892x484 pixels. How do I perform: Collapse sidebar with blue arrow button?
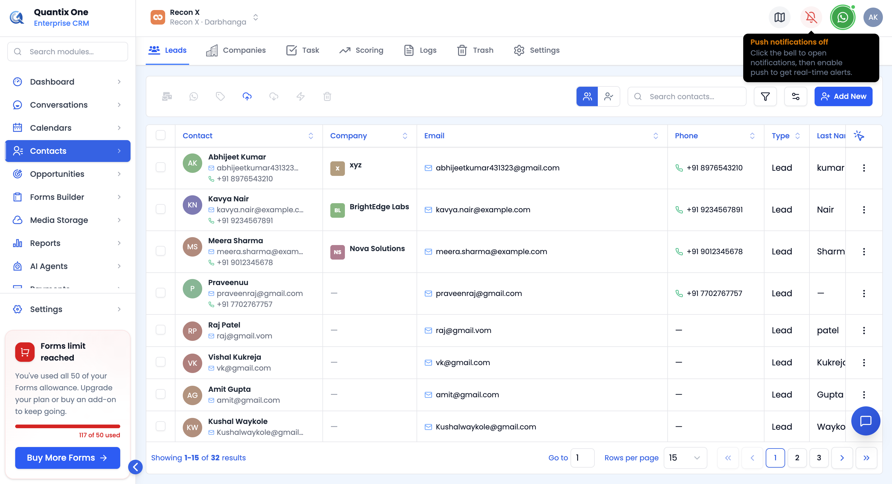pyautogui.click(x=135, y=467)
